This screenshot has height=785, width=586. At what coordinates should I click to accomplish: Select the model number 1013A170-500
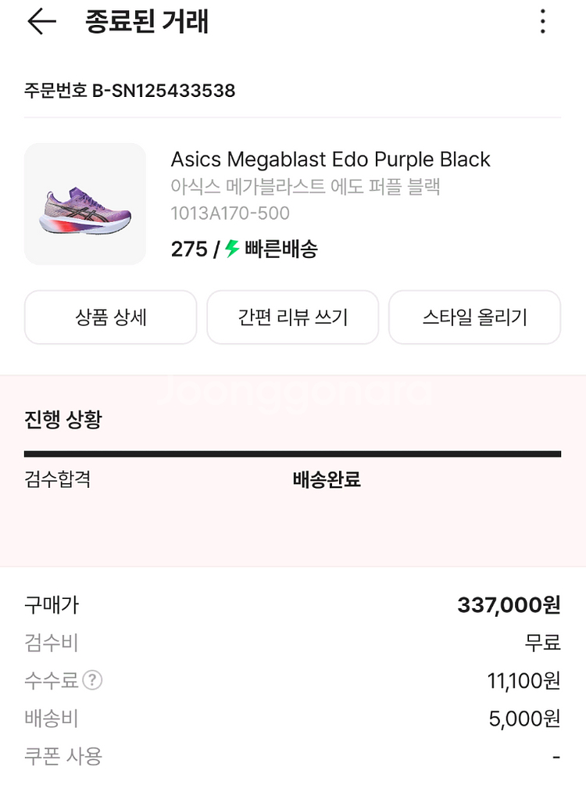click(x=230, y=213)
